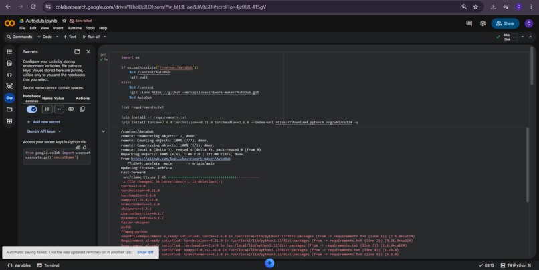This screenshot has width=539, height=270.
Task: Open the Variables panel
Action: point(19,265)
